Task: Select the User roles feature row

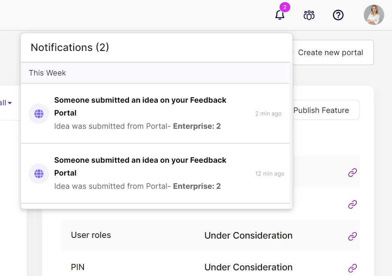Action: (x=91, y=235)
